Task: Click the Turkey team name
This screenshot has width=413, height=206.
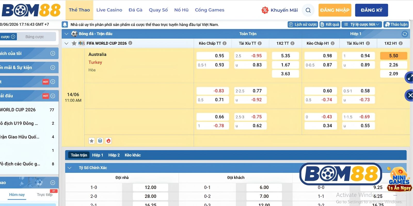Action: (x=95, y=62)
